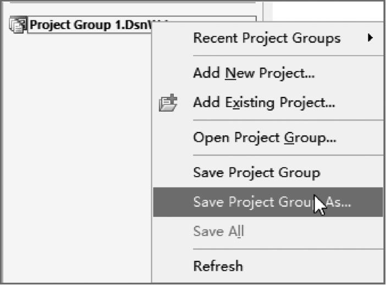Click the blank white area right of panel
The height and width of the screenshot is (285, 386).
tap(330, 10)
